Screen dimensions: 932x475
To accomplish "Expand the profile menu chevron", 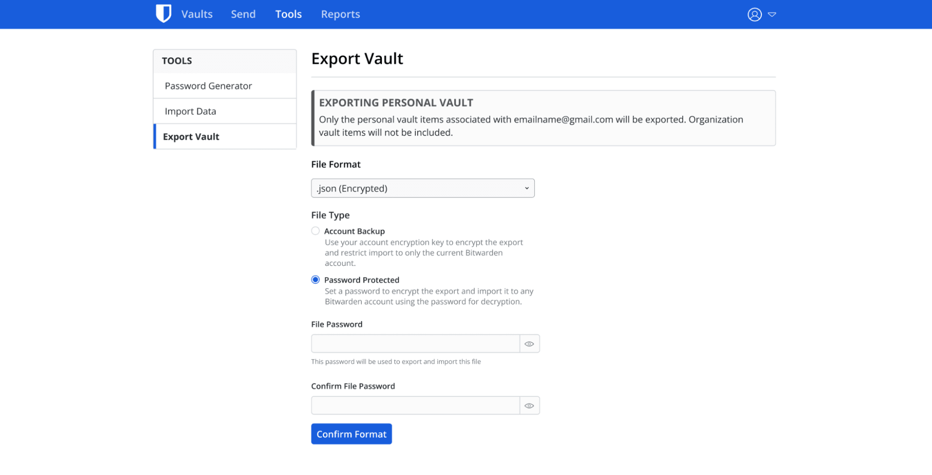I will click(x=772, y=14).
